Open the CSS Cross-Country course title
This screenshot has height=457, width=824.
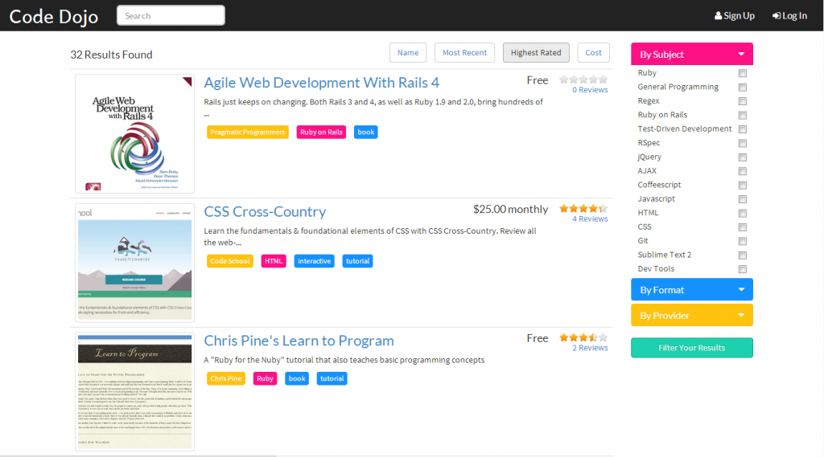point(265,211)
